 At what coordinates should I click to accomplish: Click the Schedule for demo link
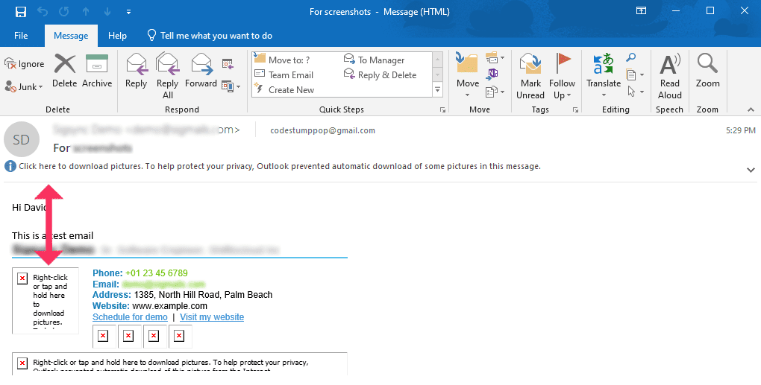pyautogui.click(x=130, y=317)
